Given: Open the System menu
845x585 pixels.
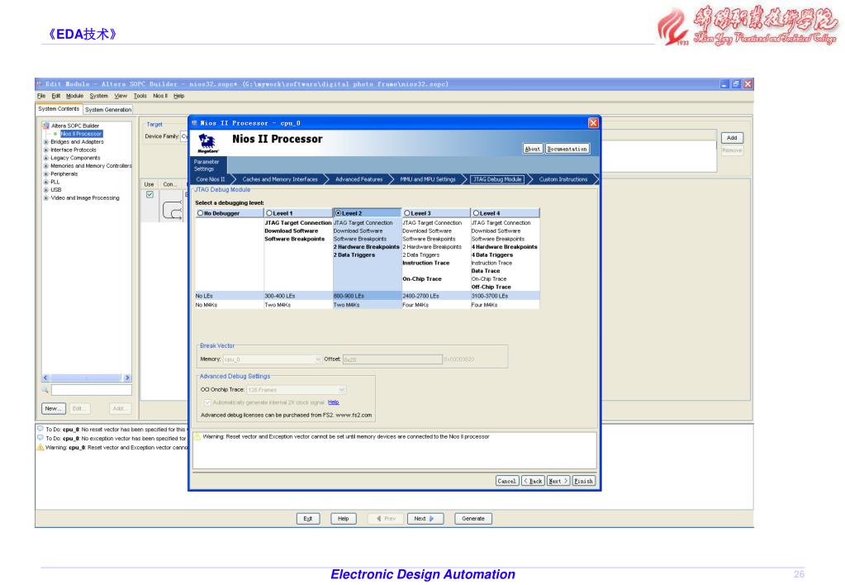Looking at the screenshot, I should click(98, 96).
